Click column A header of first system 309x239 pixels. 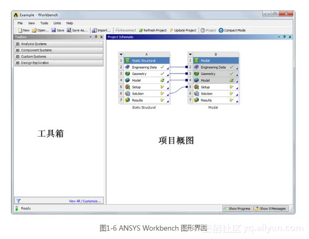pyautogui.click(x=146, y=54)
